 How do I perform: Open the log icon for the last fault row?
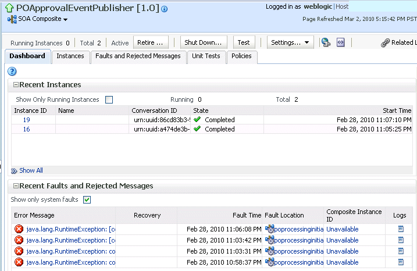coord(401,262)
